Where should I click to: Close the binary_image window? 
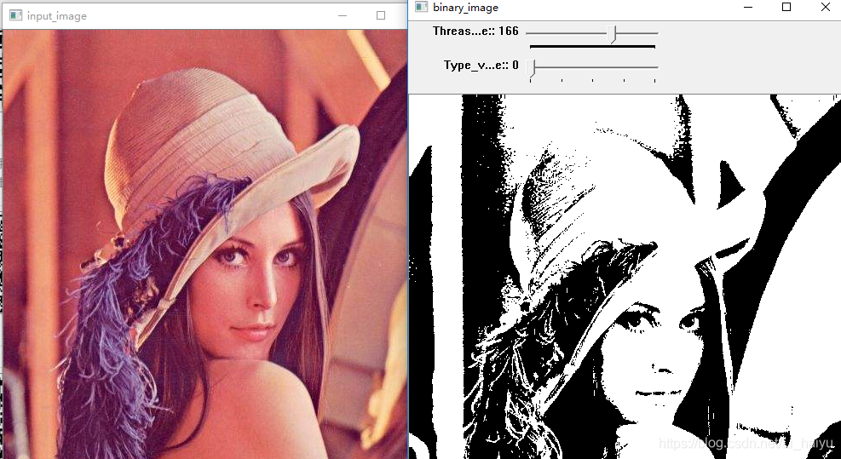coord(825,7)
